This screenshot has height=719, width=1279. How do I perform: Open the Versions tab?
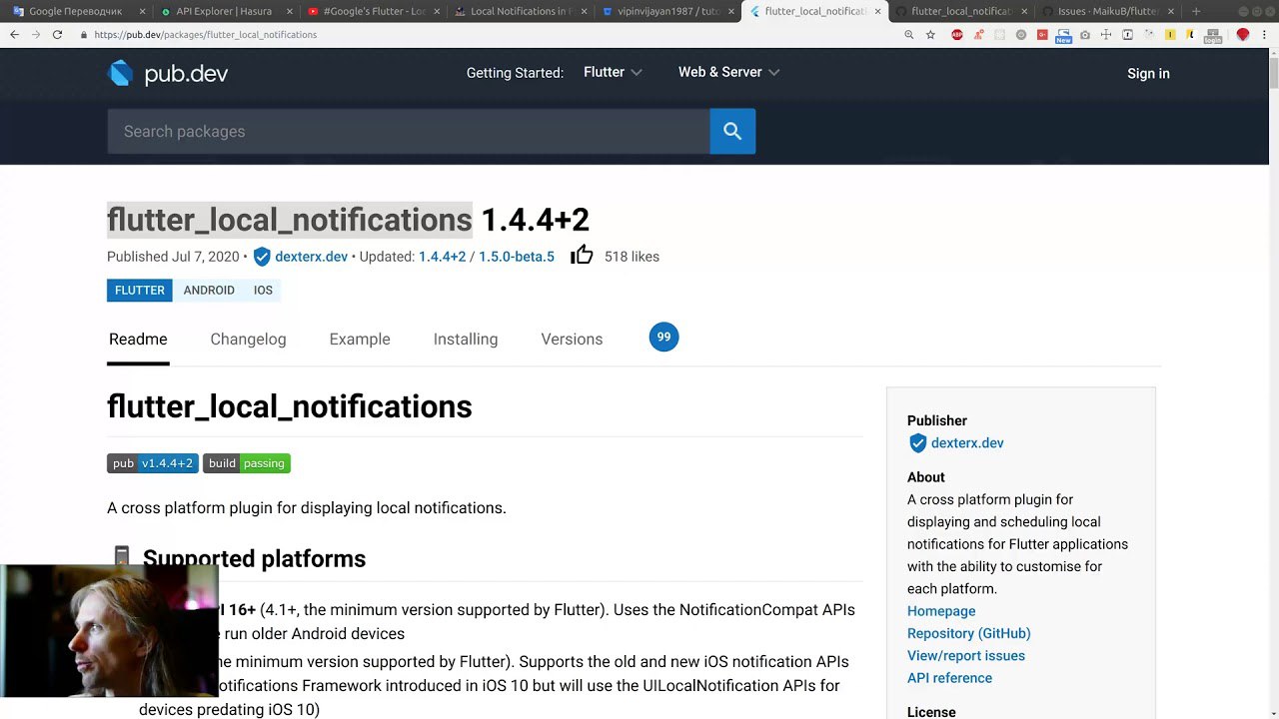[x=572, y=339]
